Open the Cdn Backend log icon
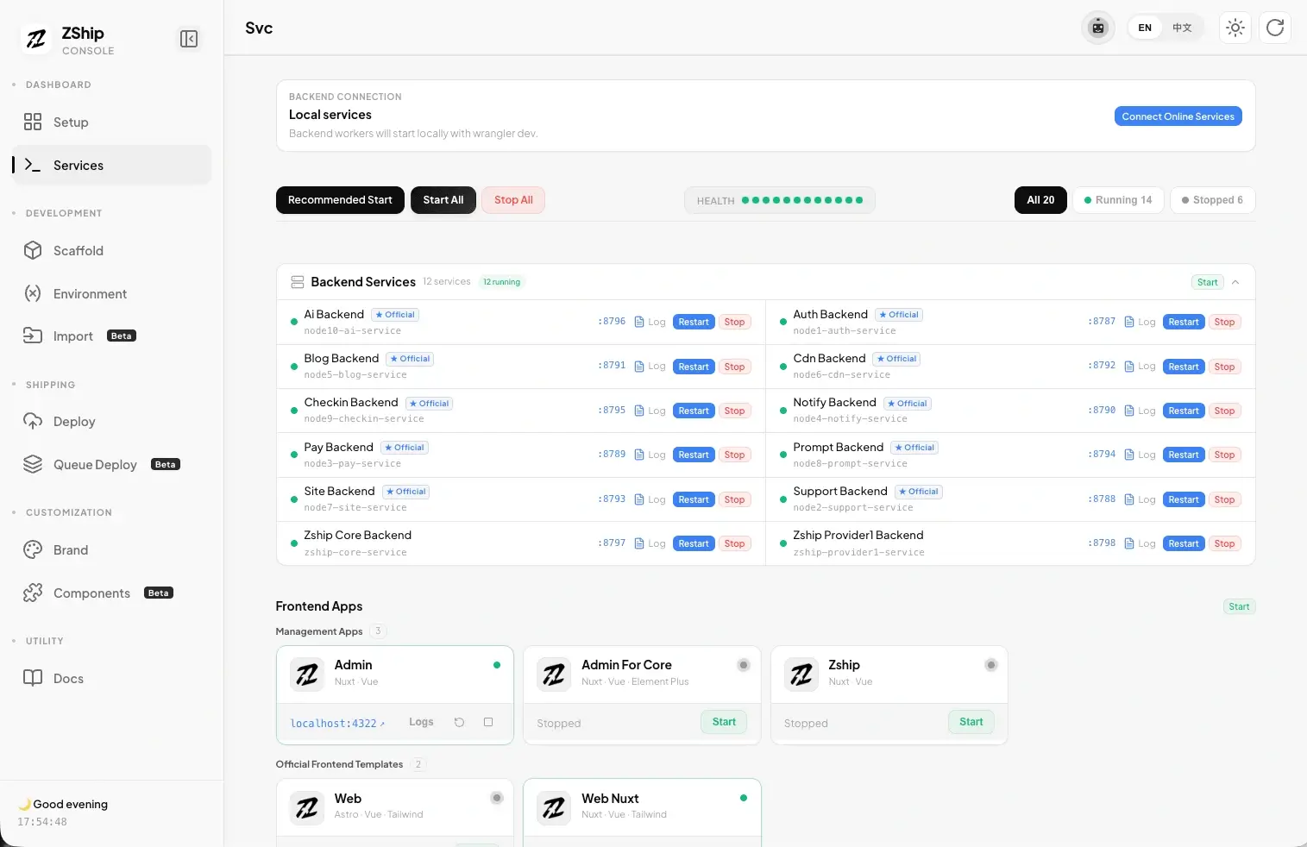Screen dimensions: 1307x847 1129,367
